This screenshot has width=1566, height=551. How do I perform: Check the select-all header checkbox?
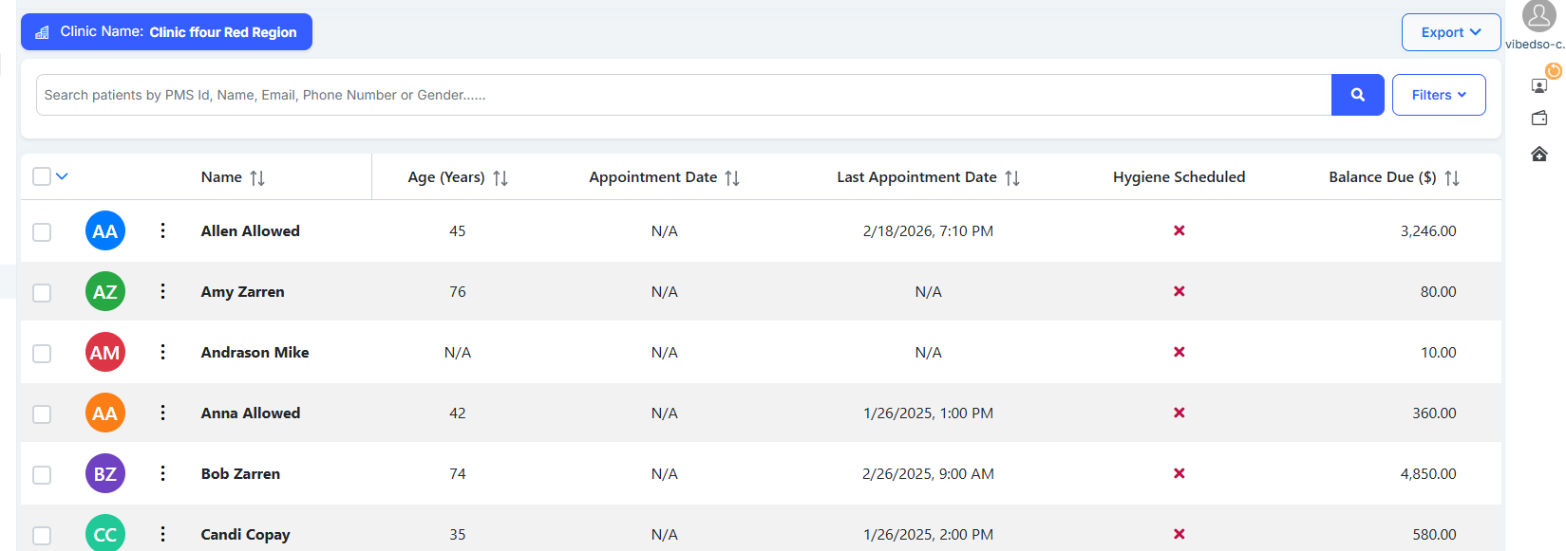pyautogui.click(x=42, y=176)
